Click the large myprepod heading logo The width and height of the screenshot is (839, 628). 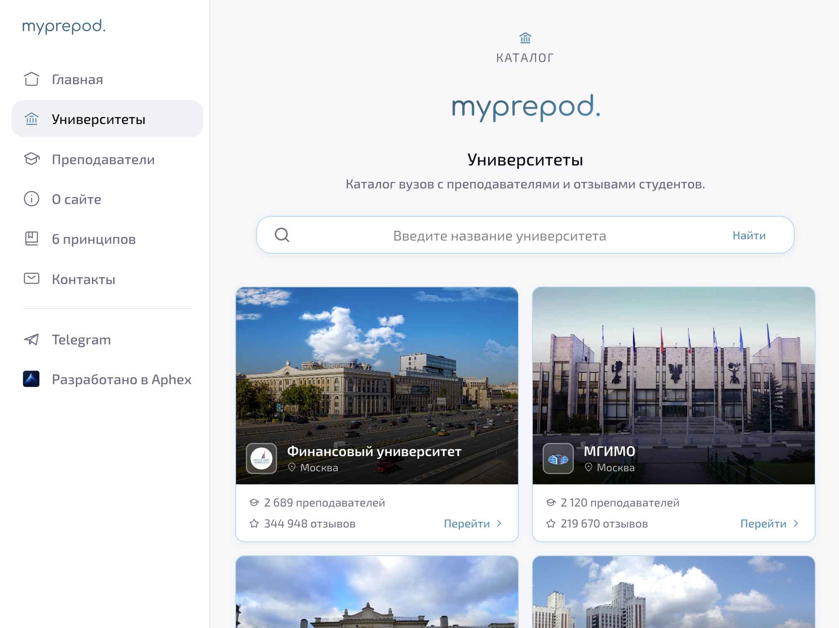(526, 107)
